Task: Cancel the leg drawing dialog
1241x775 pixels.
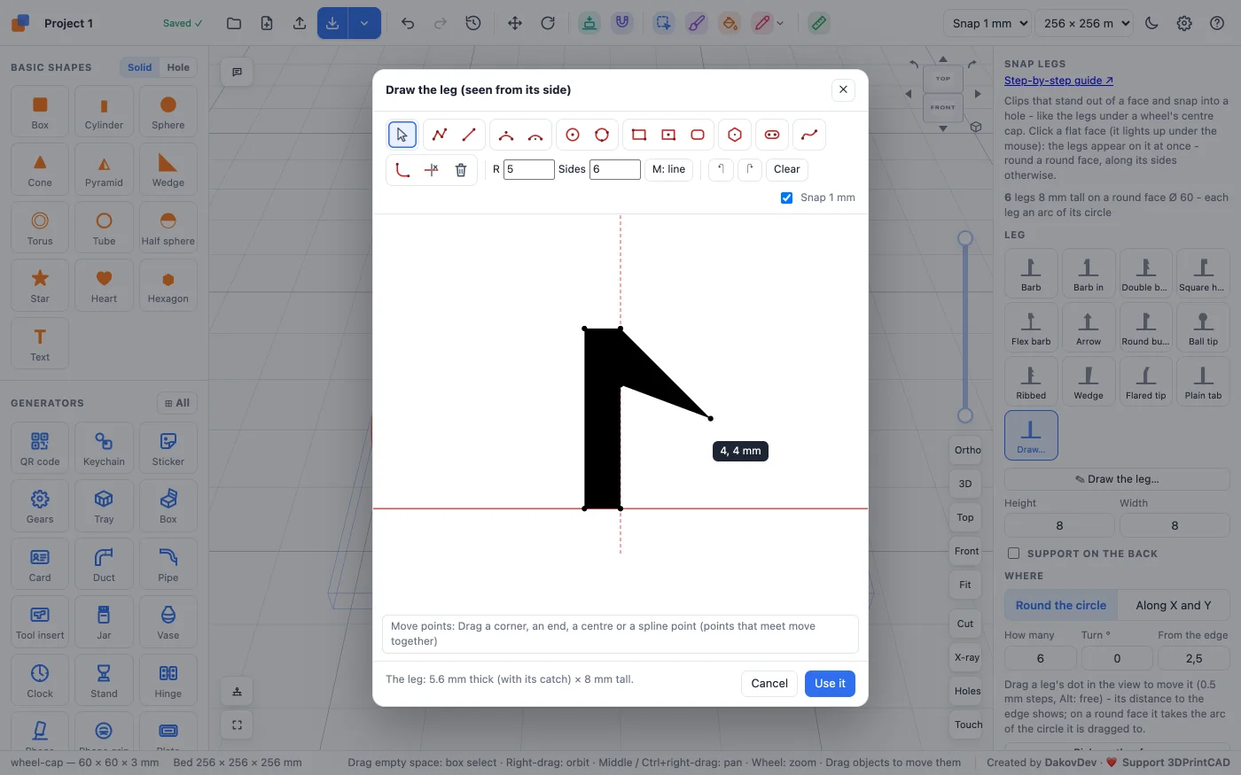Action: (769, 684)
